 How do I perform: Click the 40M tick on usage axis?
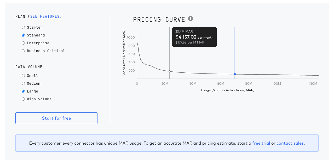click(193, 84)
